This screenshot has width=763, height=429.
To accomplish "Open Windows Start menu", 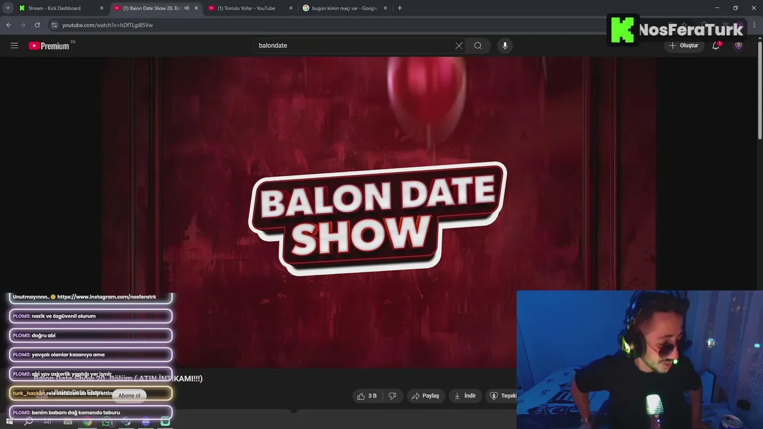I will point(9,422).
